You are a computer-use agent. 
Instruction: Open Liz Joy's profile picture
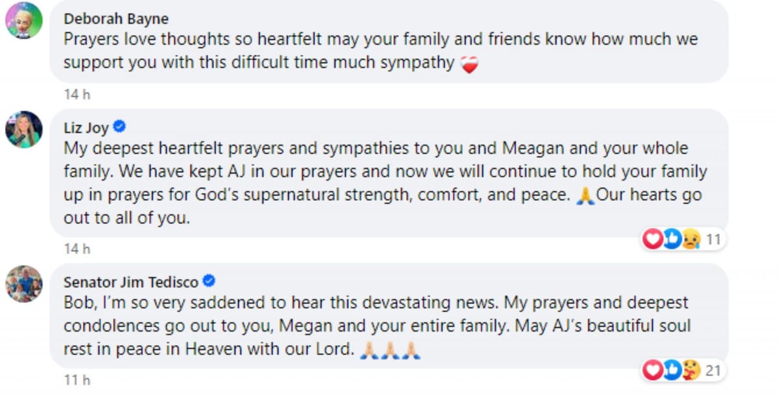pyautogui.click(x=25, y=128)
